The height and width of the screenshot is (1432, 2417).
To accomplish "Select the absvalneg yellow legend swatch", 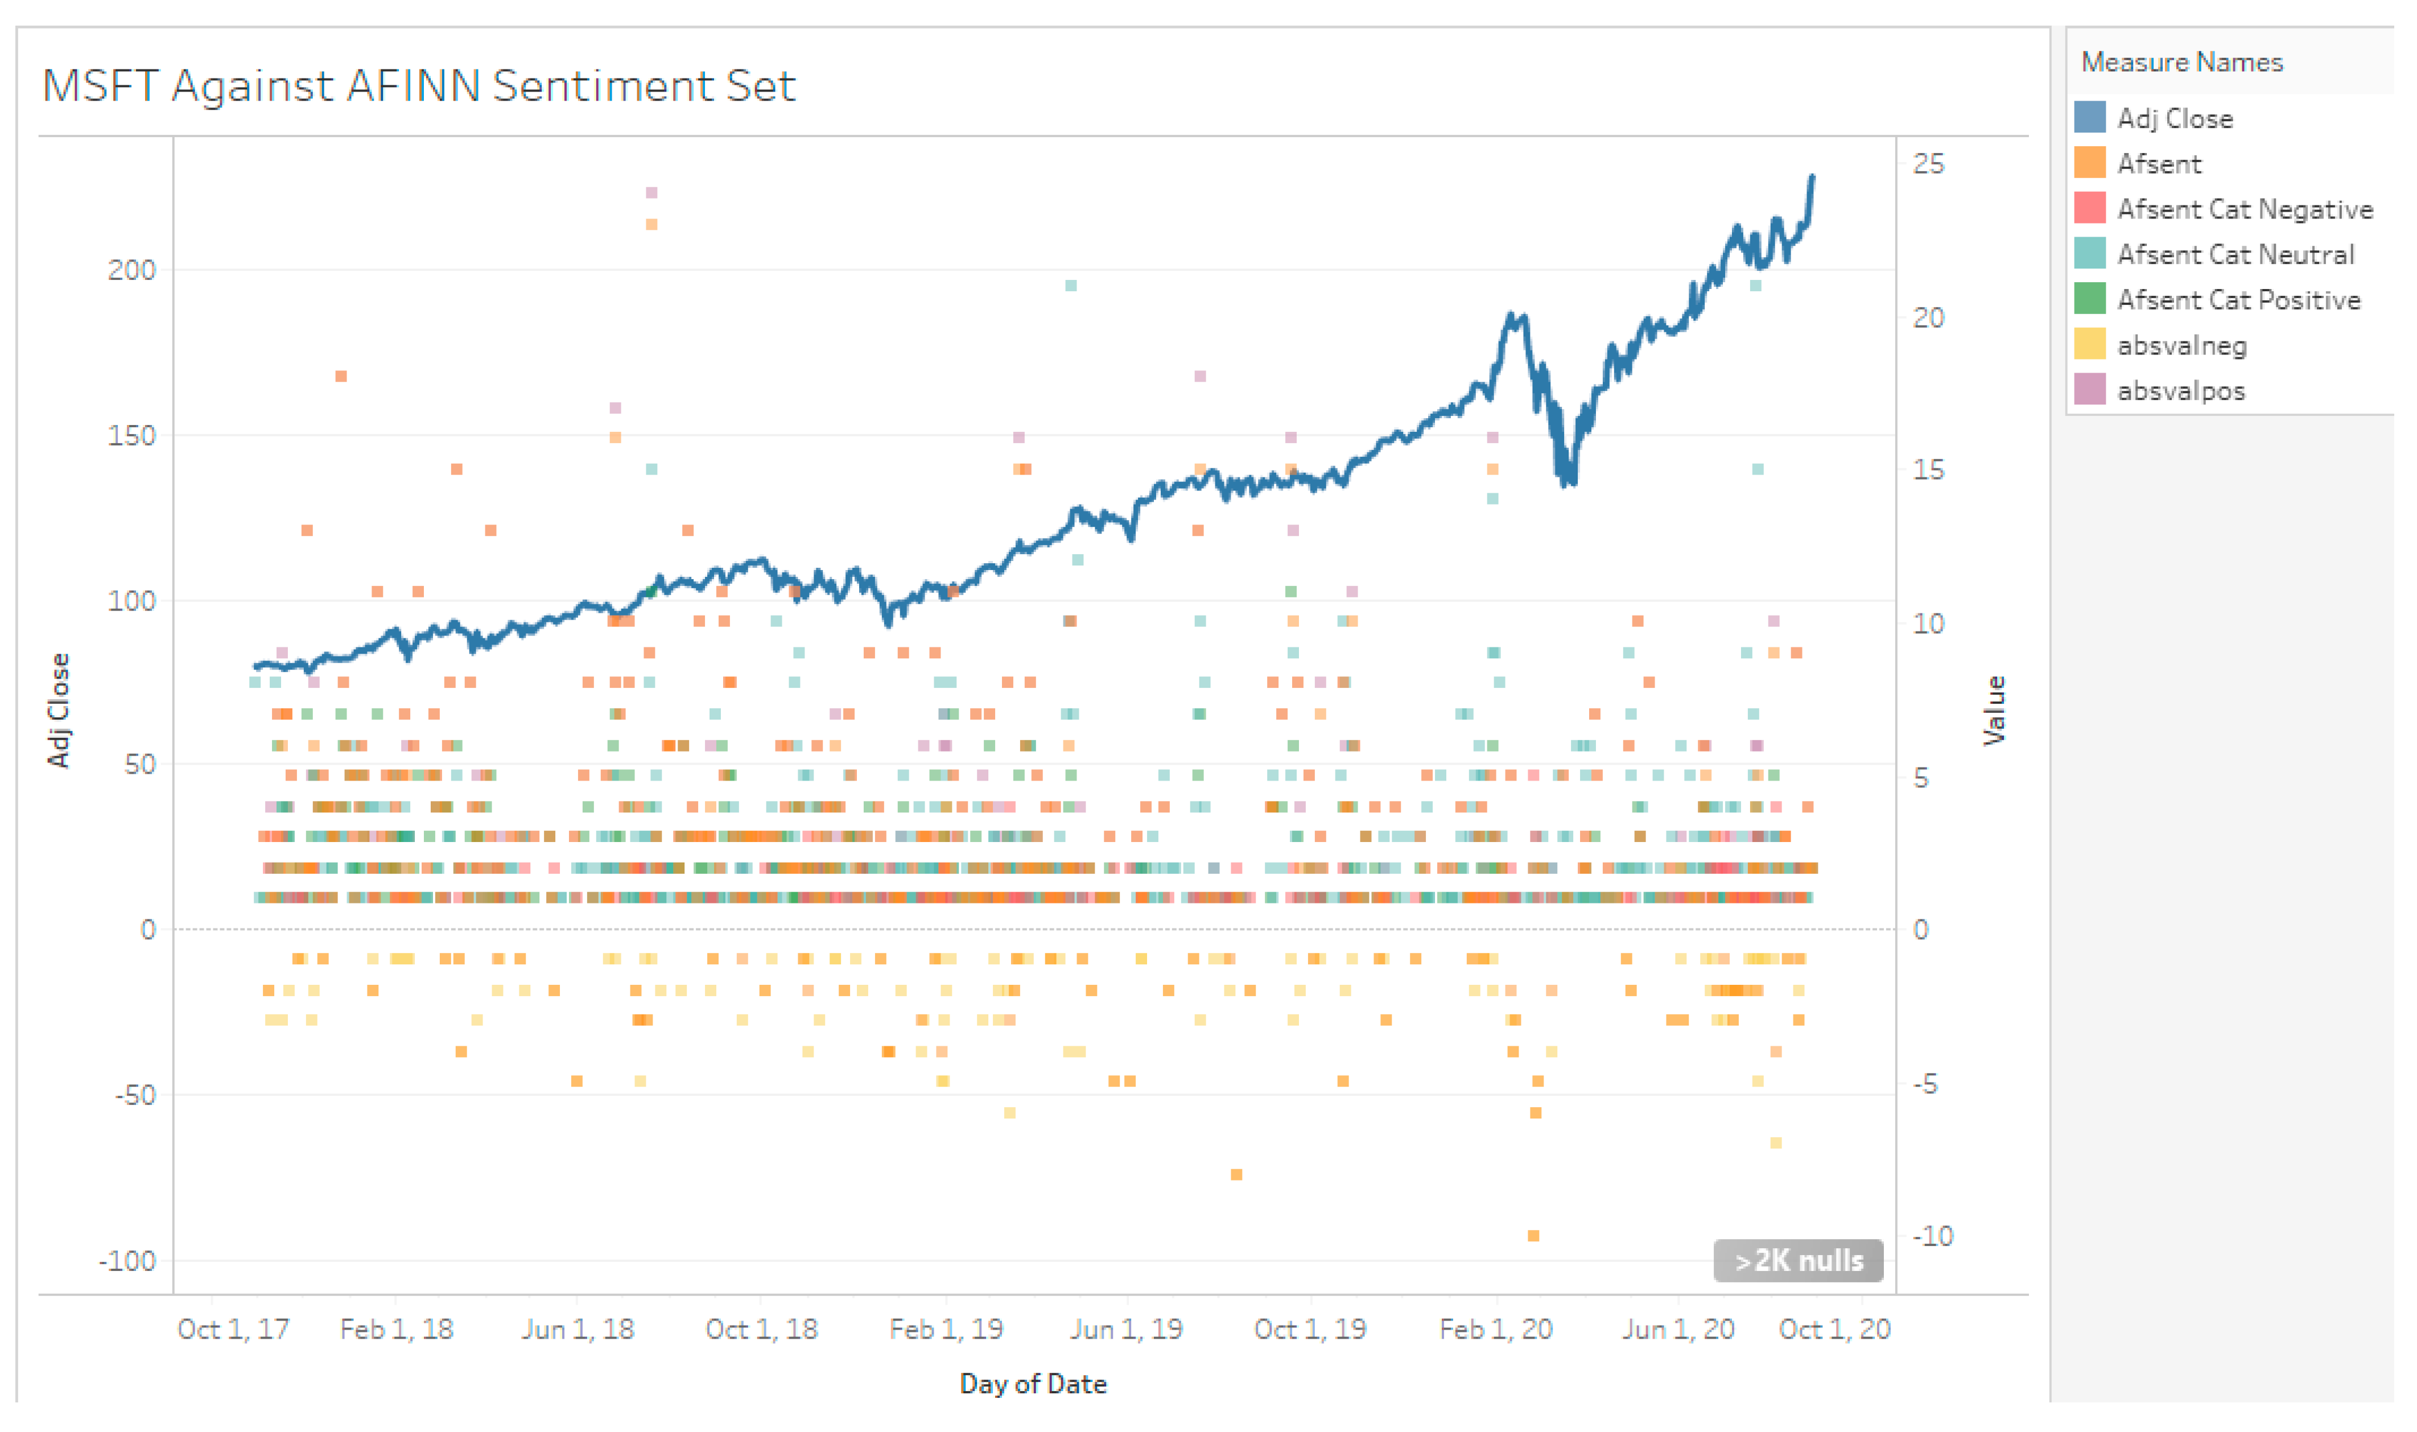I will (x=2090, y=345).
